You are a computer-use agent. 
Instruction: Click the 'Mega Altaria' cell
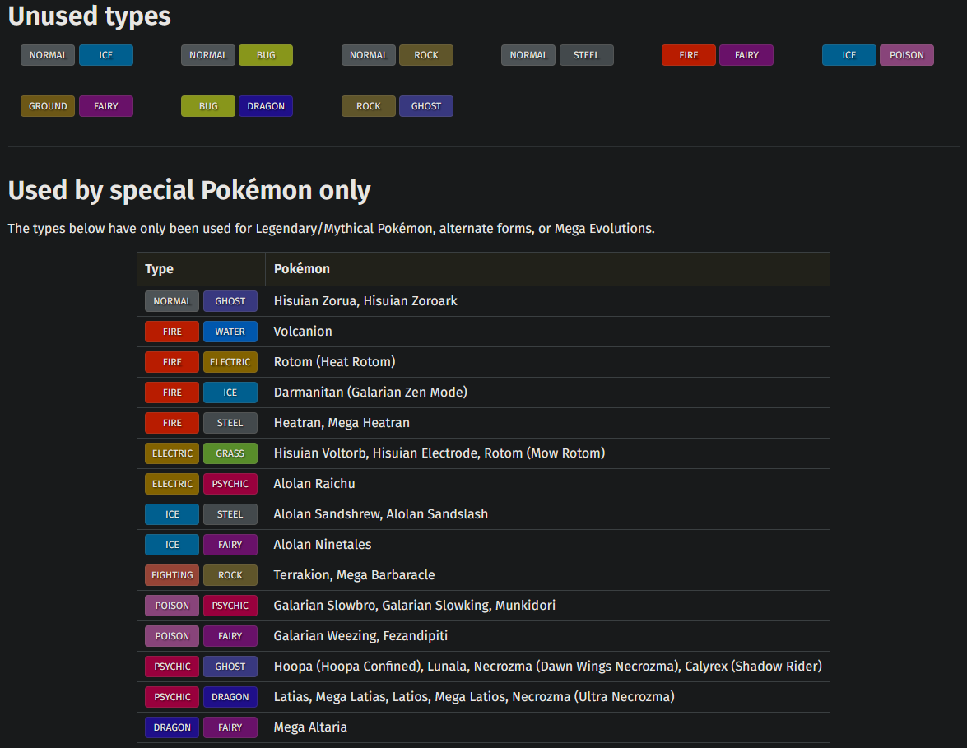point(547,727)
